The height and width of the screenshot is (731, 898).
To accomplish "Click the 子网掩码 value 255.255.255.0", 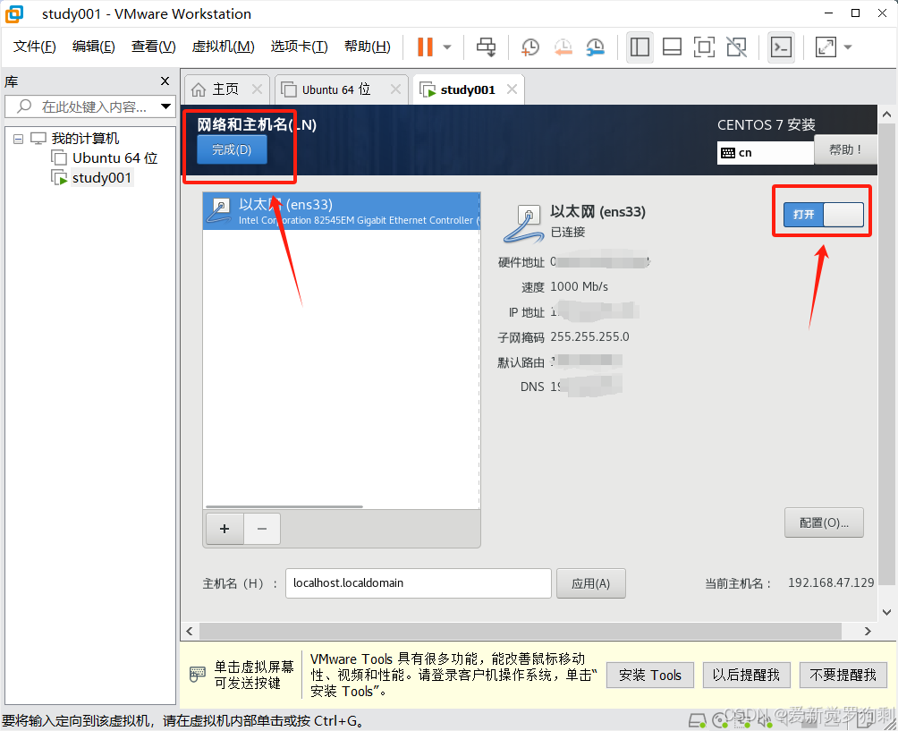I will click(x=589, y=336).
